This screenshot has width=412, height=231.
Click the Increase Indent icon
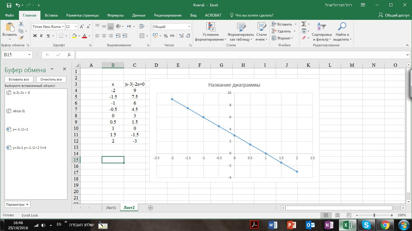pyautogui.click(x=125, y=36)
